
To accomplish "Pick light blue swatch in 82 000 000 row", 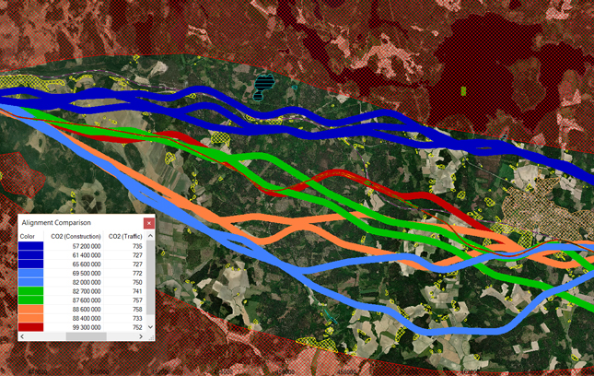I will 30,282.
